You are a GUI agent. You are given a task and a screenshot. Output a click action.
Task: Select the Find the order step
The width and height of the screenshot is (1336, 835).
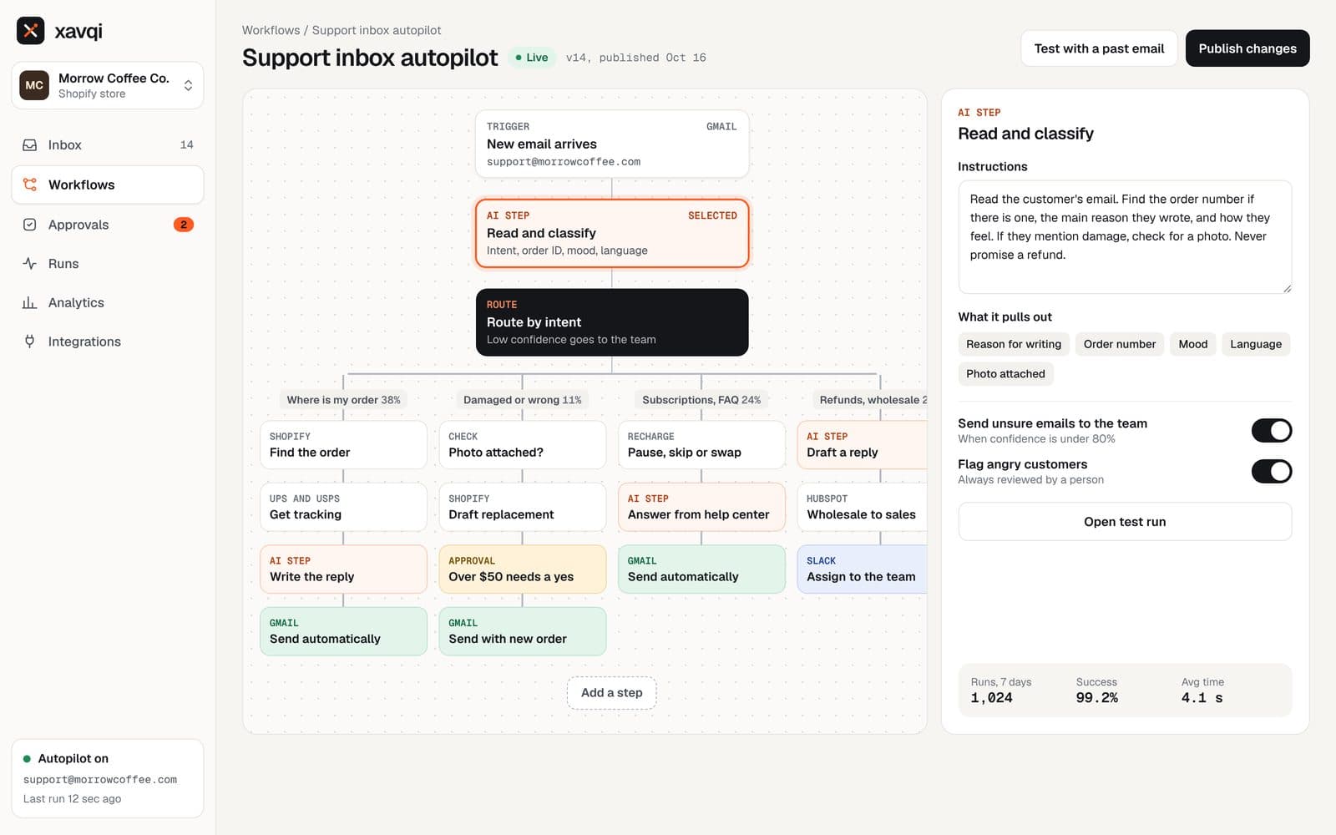click(343, 445)
